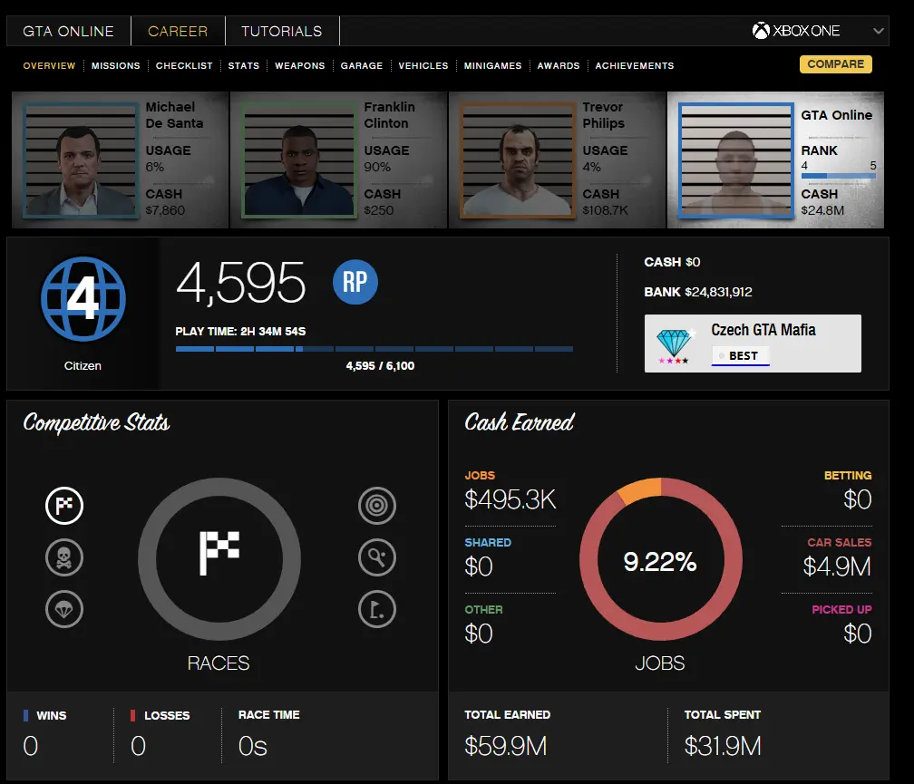914x784 pixels.
Task: Select the skull Deathmatch stats icon
Action: (64, 558)
